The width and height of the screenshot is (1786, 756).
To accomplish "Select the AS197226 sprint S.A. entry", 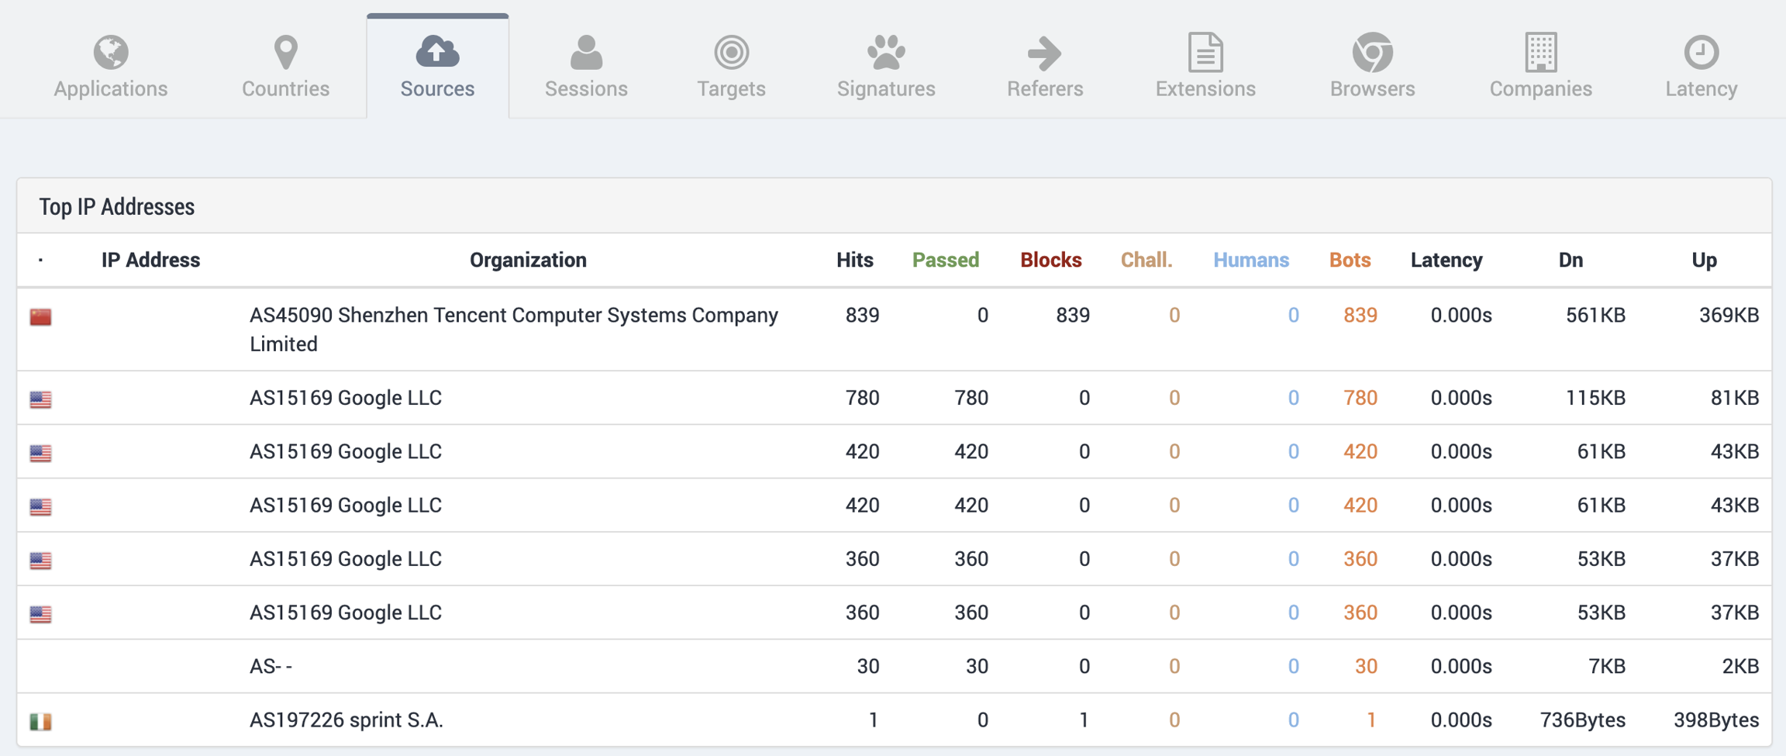I will [x=346, y=720].
